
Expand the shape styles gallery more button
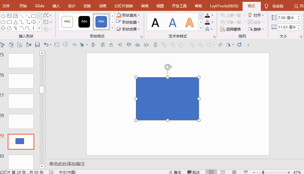tap(112, 28)
